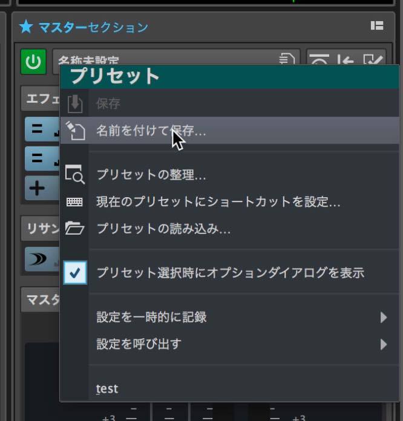This screenshot has height=421, width=403.
Task: Open the Master Section layout options icon
Action: pyautogui.click(x=376, y=26)
